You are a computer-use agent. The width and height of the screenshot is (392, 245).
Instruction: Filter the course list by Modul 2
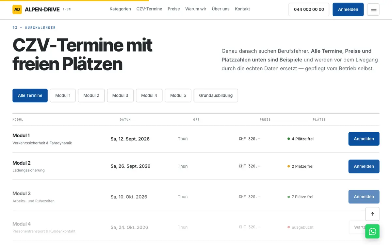pyautogui.click(x=91, y=95)
